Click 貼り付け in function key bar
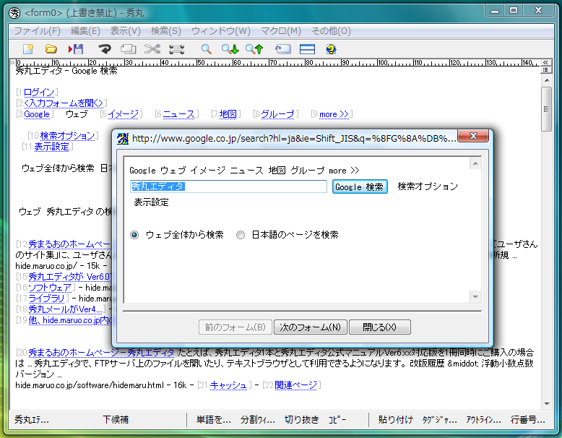The width and height of the screenshot is (562, 438). (x=395, y=420)
